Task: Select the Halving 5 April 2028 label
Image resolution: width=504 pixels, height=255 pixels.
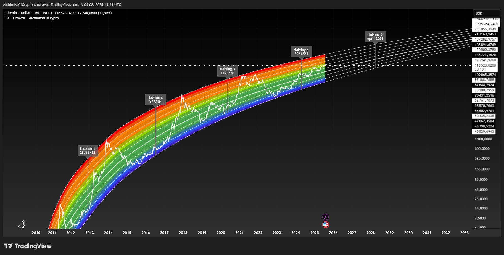Action: [x=375, y=36]
